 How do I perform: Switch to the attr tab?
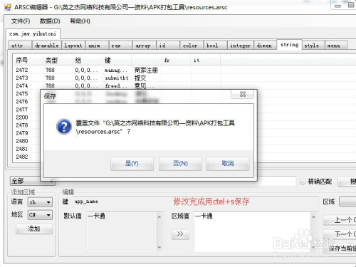coord(20,46)
